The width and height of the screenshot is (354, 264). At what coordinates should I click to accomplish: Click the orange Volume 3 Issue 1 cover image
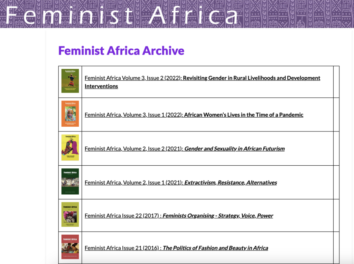click(70, 114)
